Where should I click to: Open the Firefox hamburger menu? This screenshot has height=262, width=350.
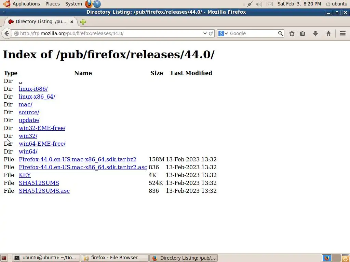(x=343, y=33)
